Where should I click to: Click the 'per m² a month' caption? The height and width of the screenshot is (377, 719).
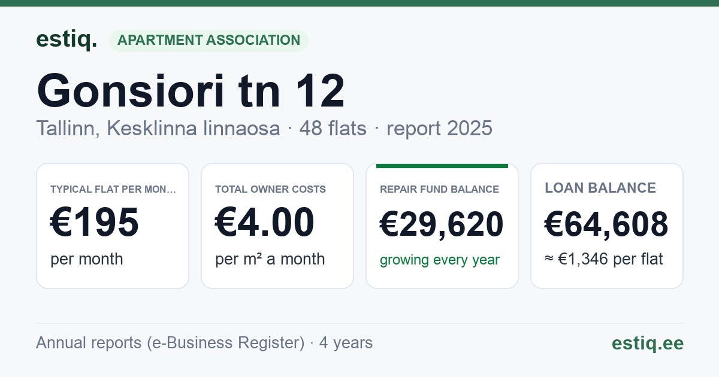coord(270,259)
